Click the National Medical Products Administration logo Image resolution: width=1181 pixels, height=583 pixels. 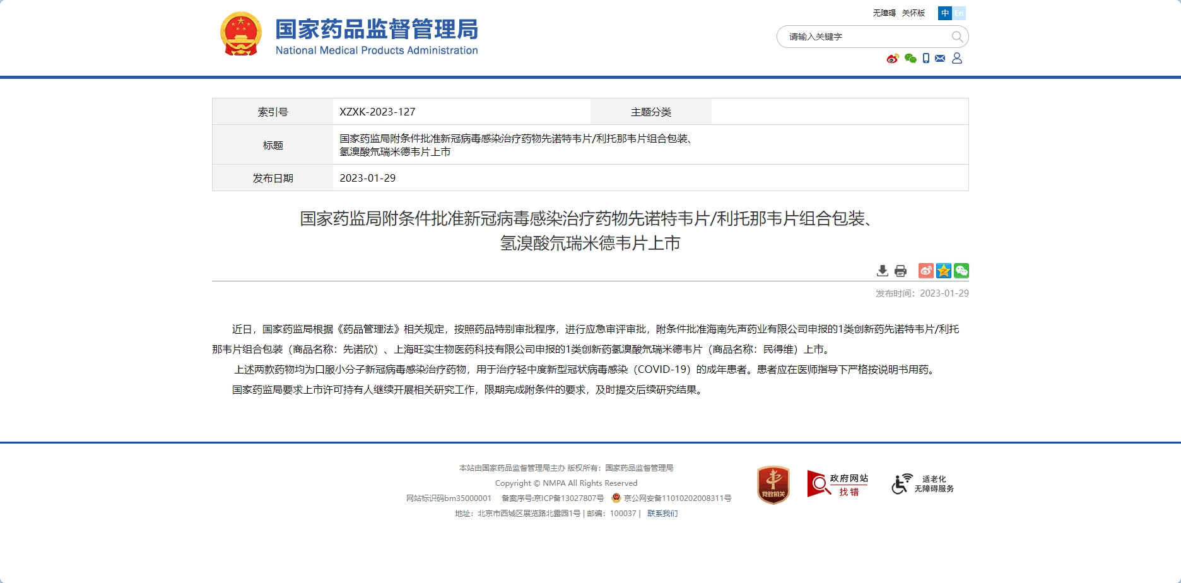[x=349, y=35]
